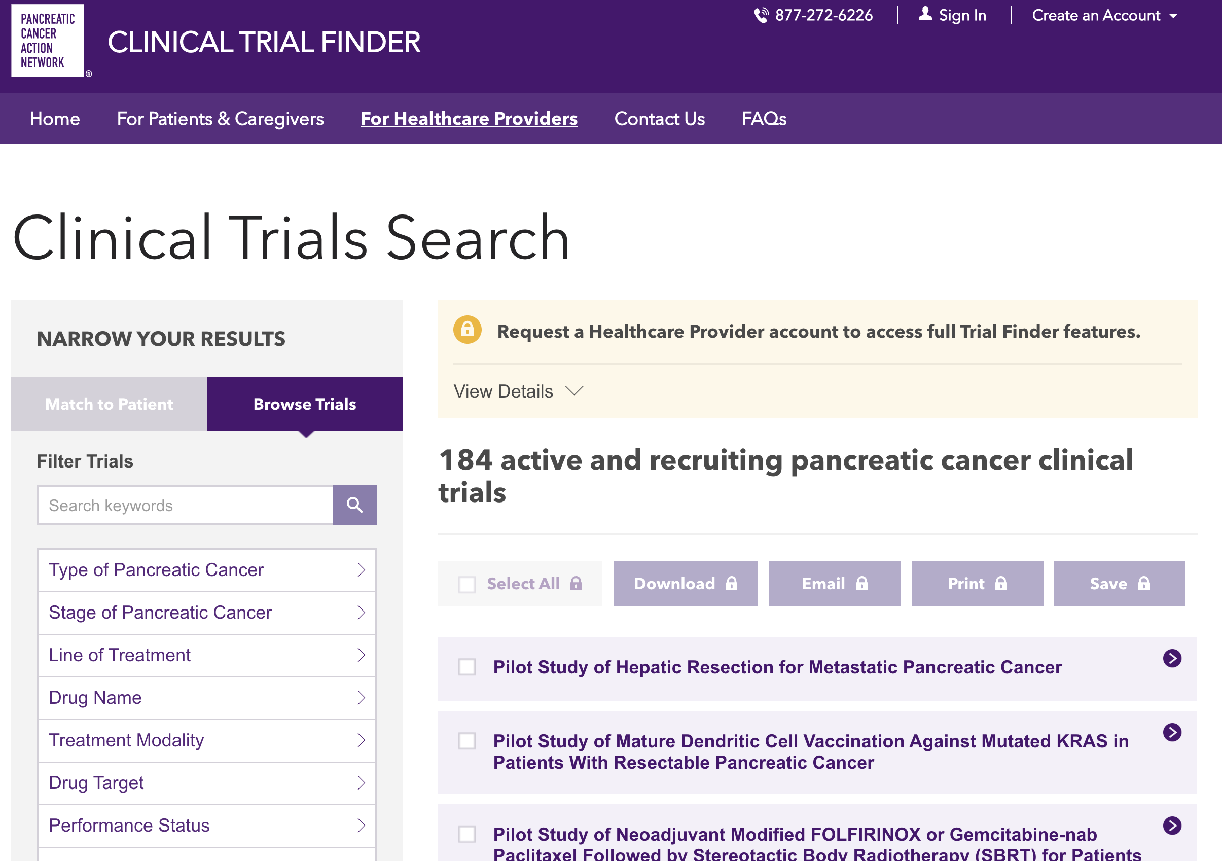Image resolution: width=1222 pixels, height=861 pixels.
Task: Click the locked Download button
Action: pos(685,584)
